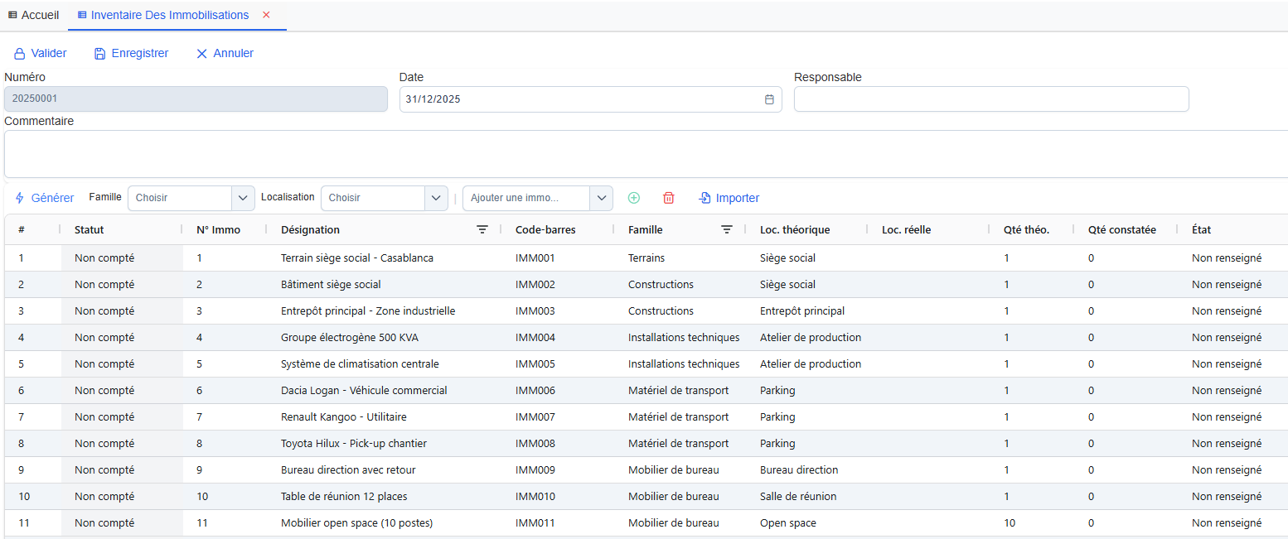Close the Inventaire Des Immobilisations tab
Image resolution: width=1288 pixels, height=539 pixels.
266,15
